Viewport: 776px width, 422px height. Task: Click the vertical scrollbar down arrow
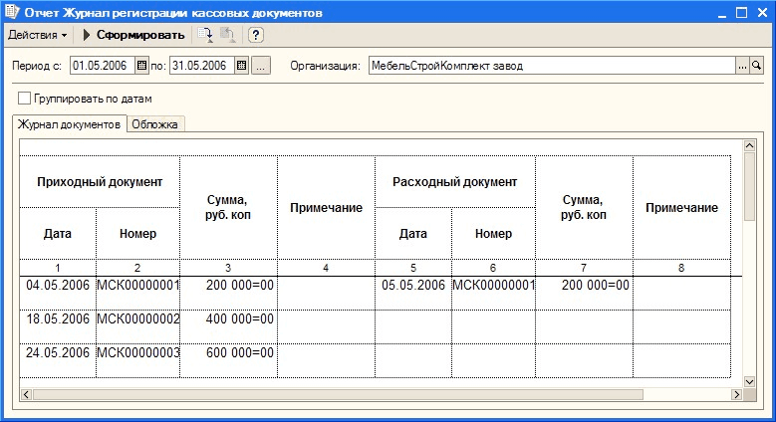coord(749,381)
